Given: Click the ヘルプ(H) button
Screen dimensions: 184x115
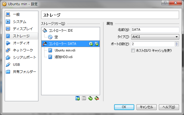Looking at the screenshot, I should [x=169, y=107].
